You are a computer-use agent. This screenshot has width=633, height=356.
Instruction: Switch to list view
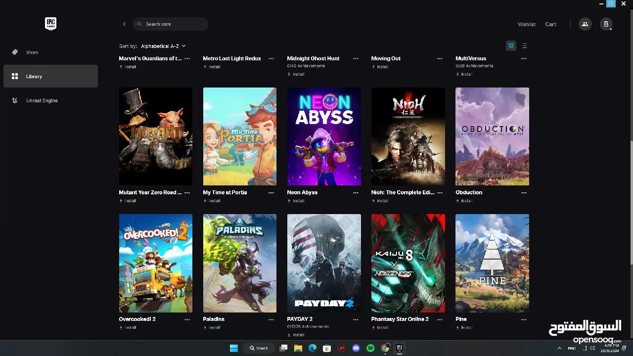(525, 46)
